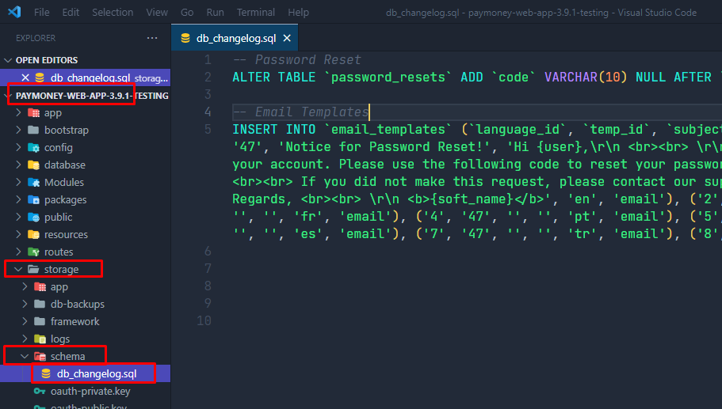Viewport: 722px width, 409px height.
Task: Collapse the storage folder
Action: tap(17, 269)
